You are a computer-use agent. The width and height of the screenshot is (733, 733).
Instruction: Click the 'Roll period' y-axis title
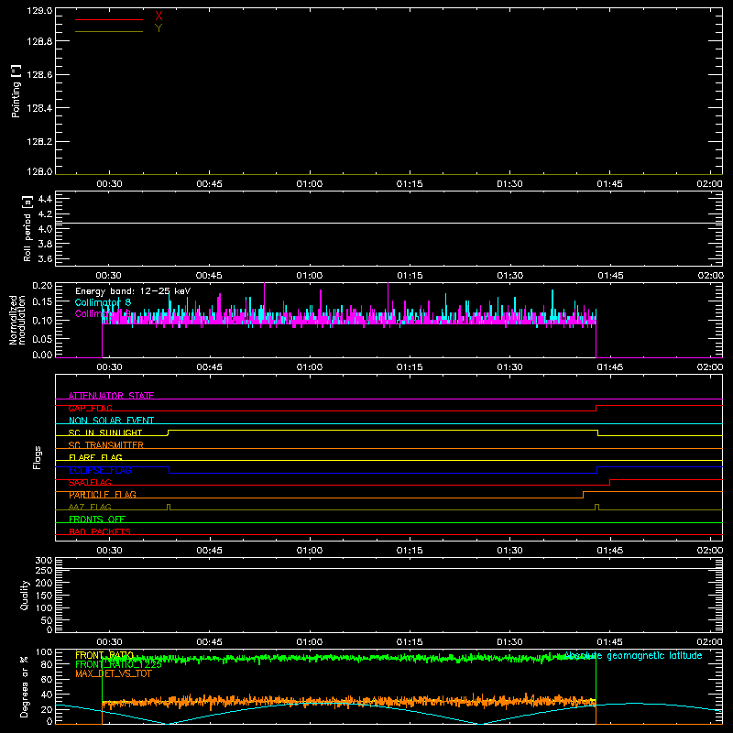(x=27, y=228)
